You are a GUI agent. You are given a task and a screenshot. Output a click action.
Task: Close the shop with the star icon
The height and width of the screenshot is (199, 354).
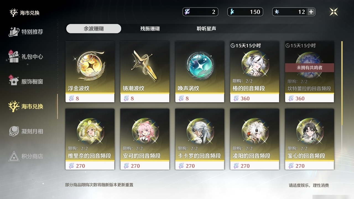[334, 12]
